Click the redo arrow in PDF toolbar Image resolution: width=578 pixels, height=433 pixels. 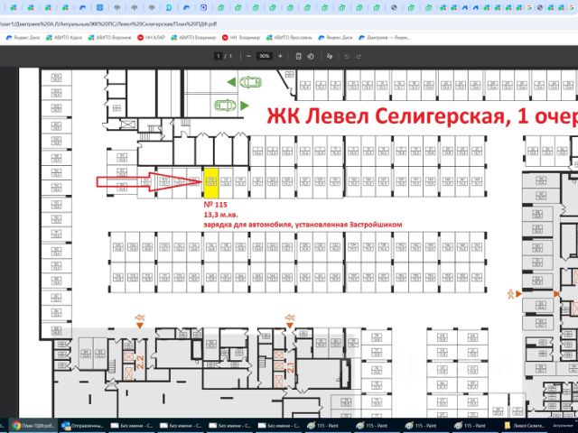[x=359, y=56]
